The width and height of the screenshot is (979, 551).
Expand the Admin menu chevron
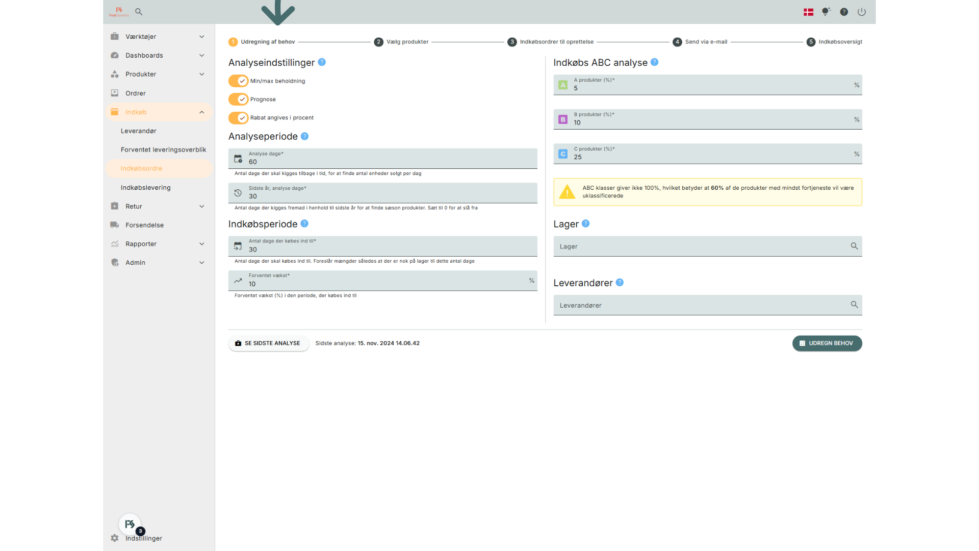coord(202,263)
